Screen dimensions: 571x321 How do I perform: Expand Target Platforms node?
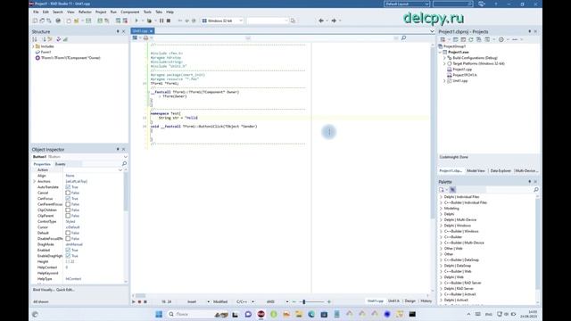click(444, 63)
